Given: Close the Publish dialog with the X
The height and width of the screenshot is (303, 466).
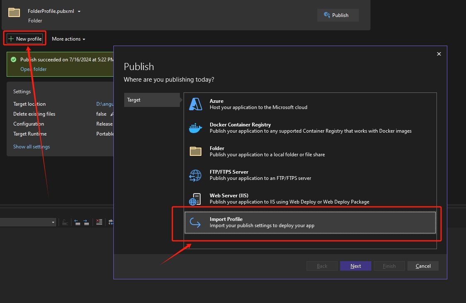Looking at the screenshot, I should 439,54.
